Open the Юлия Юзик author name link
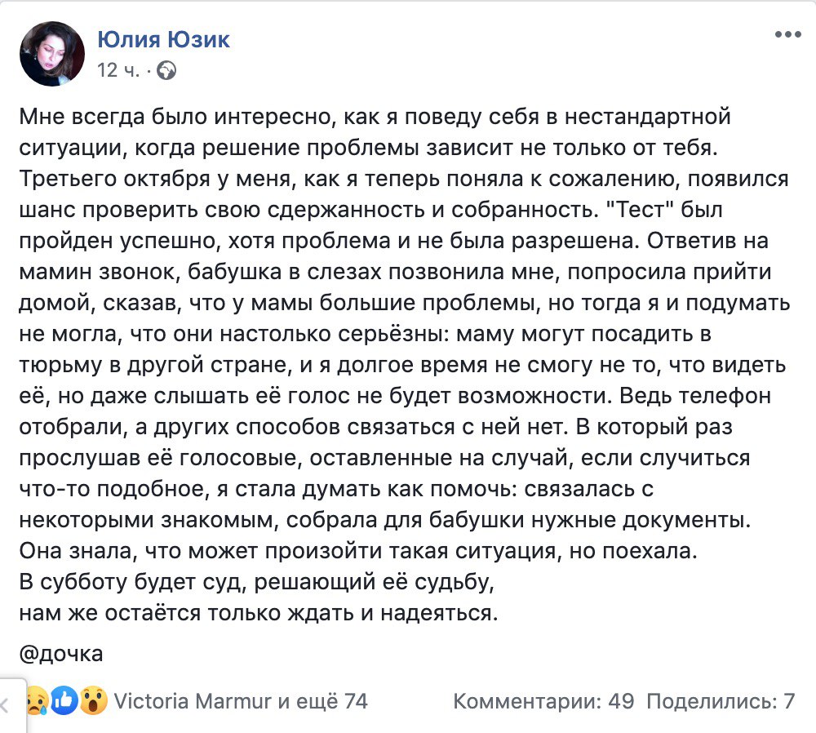The image size is (816, 733). click(x=163, y=38)
